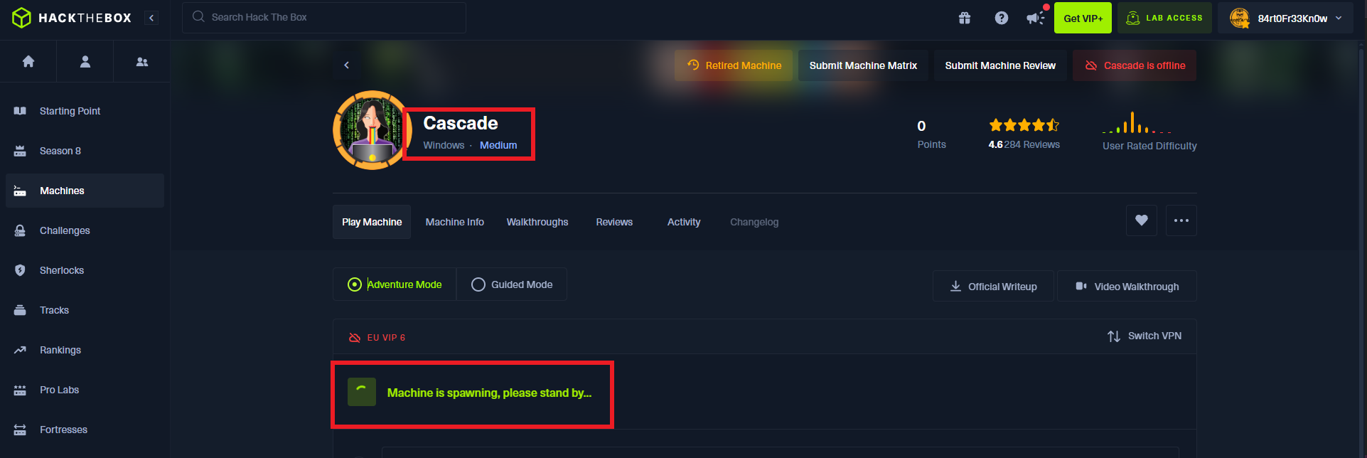Switch to the Play Machine tab
Viewport: 1367px width, 458px height.
click(x=372, y=222)
